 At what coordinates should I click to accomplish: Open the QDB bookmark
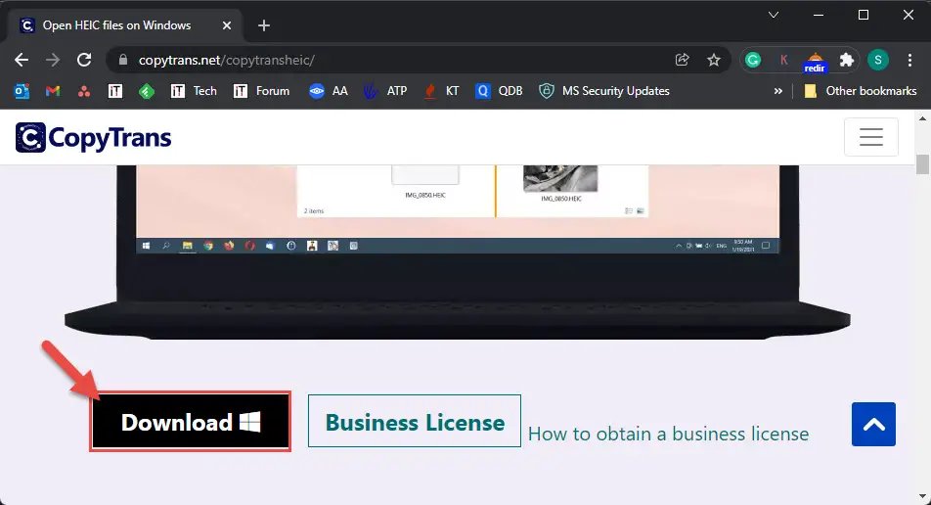[x=499, y=91]
